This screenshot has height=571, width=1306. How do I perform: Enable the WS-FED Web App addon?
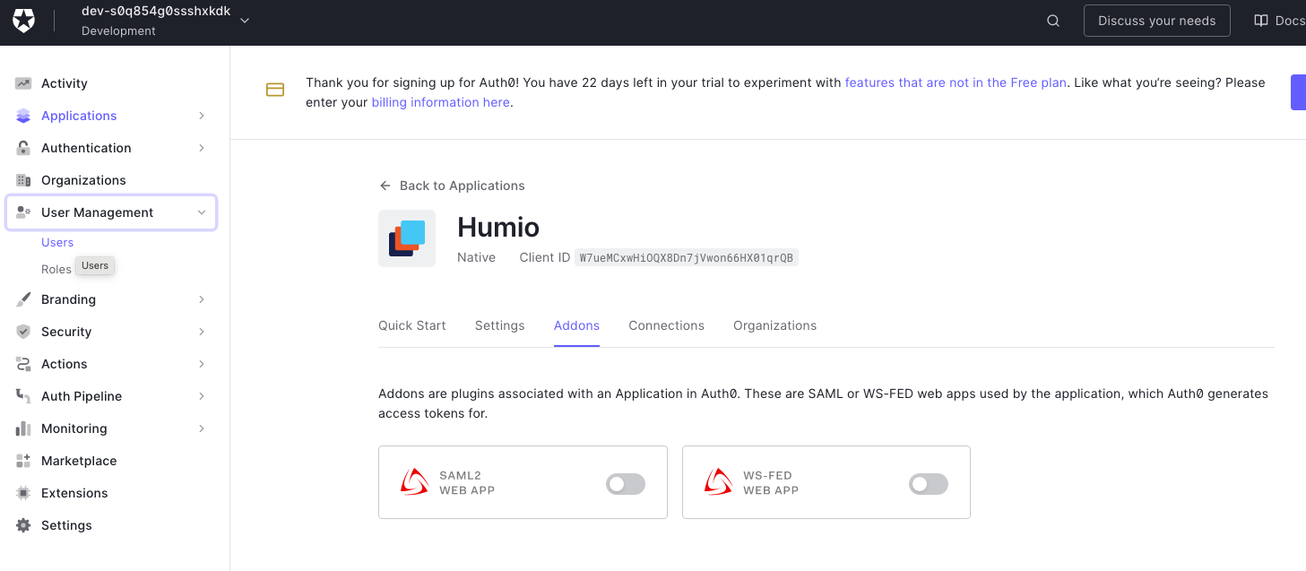pyautogui.click(x=928, y=483)
